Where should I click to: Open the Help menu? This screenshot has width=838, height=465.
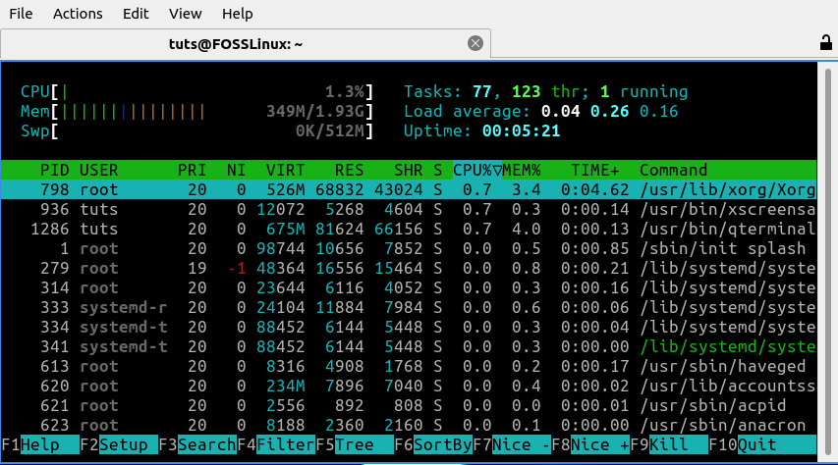pyautogui.click(x=238, y=14)
